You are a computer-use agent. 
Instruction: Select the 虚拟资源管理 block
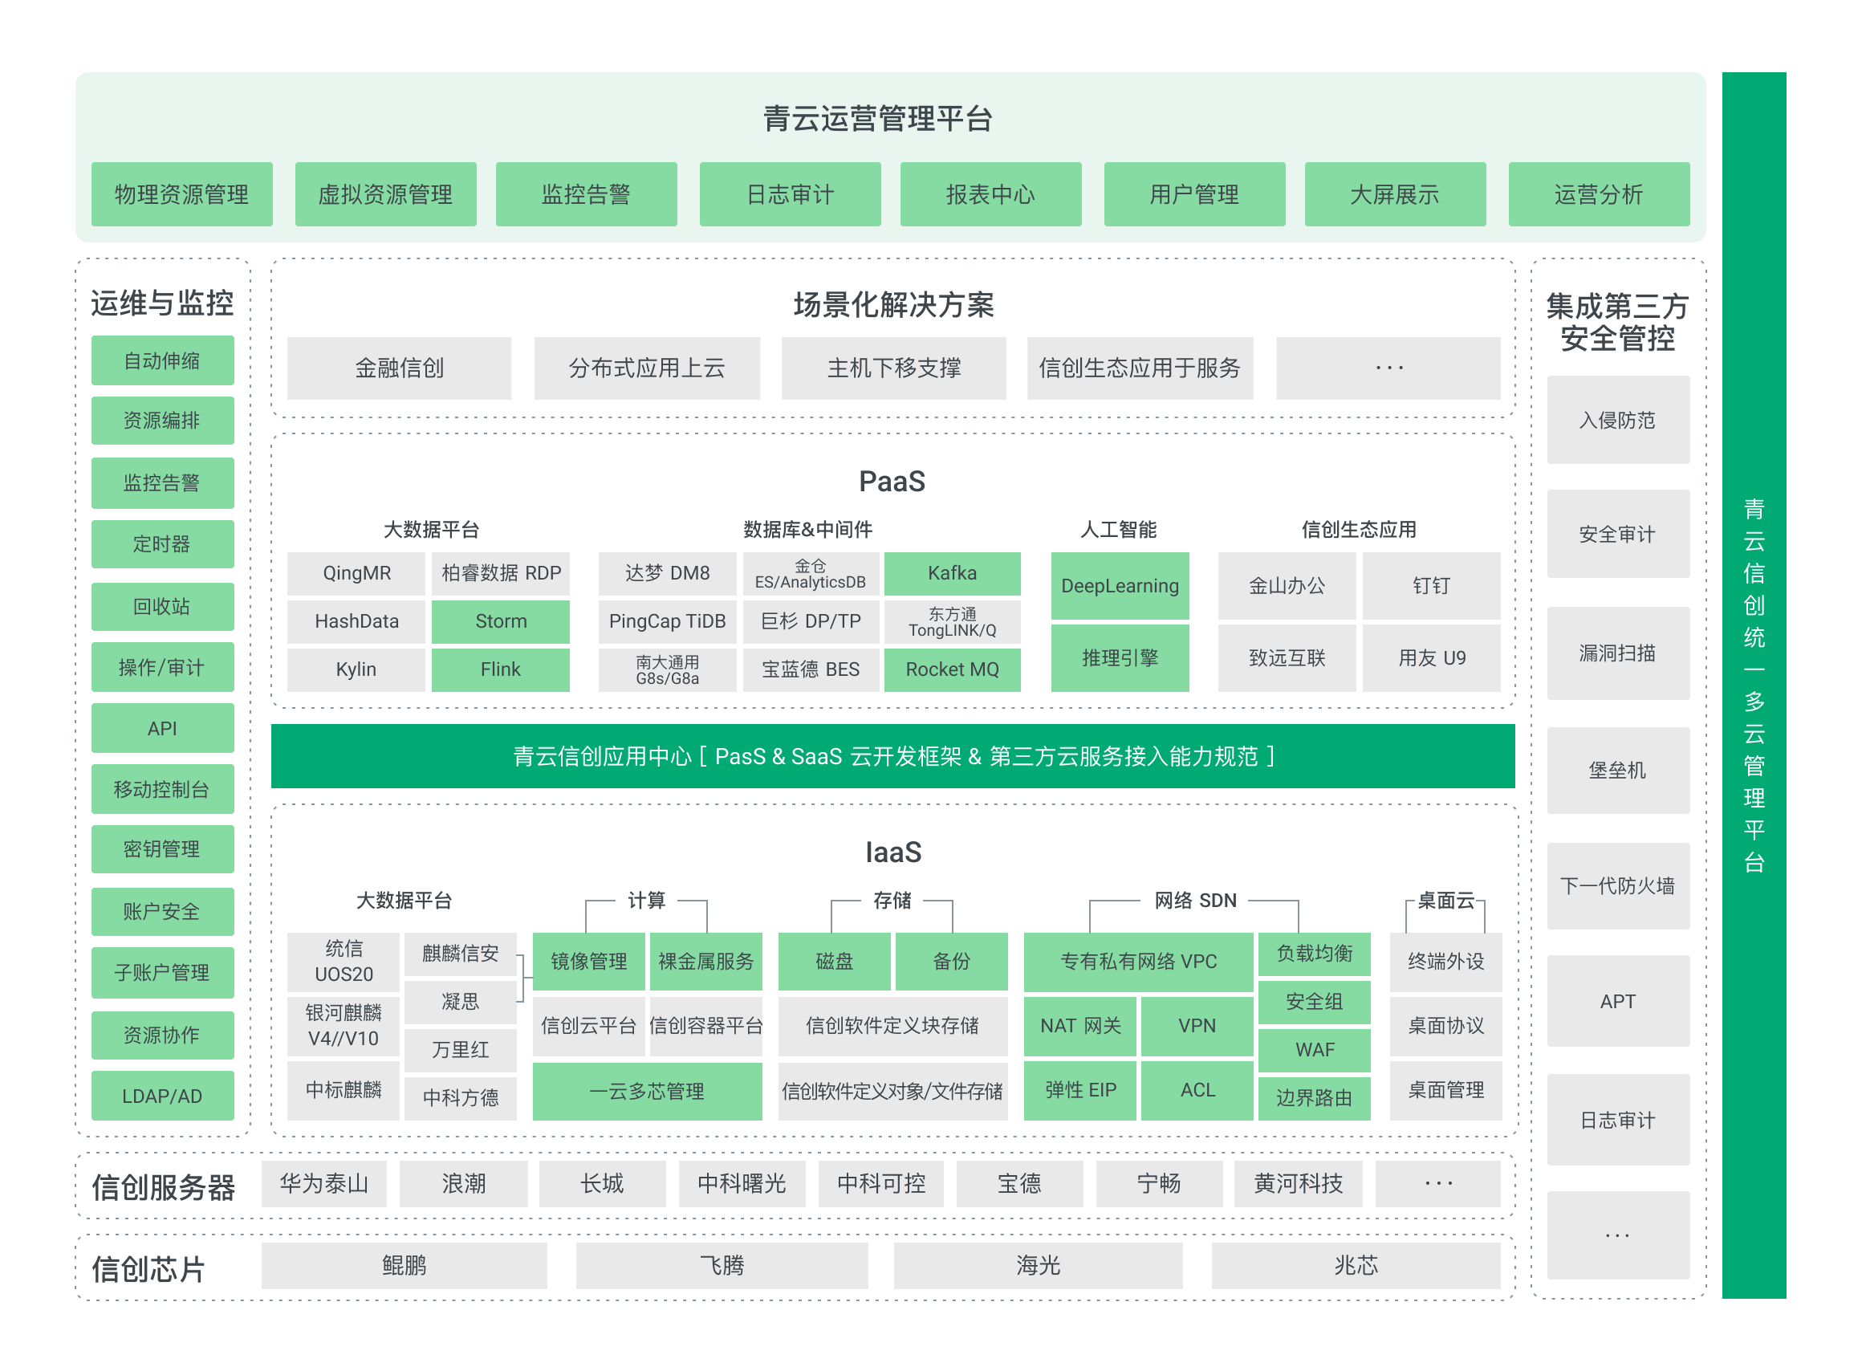click(x=386, y=194)
